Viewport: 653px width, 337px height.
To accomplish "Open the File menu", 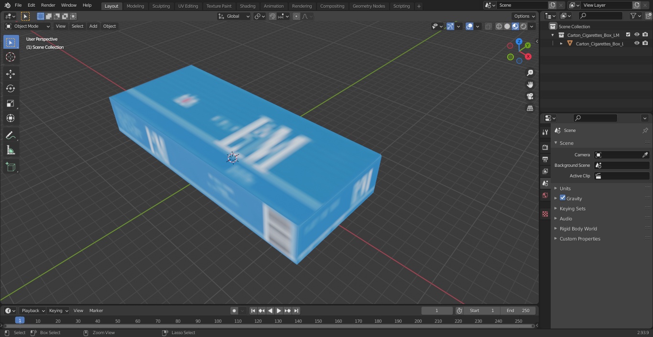I will 18,5.
